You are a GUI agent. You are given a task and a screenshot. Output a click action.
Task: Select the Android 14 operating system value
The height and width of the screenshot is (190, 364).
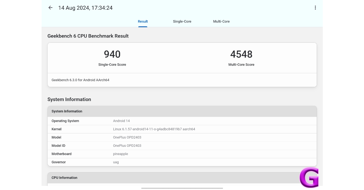[121, 121]
